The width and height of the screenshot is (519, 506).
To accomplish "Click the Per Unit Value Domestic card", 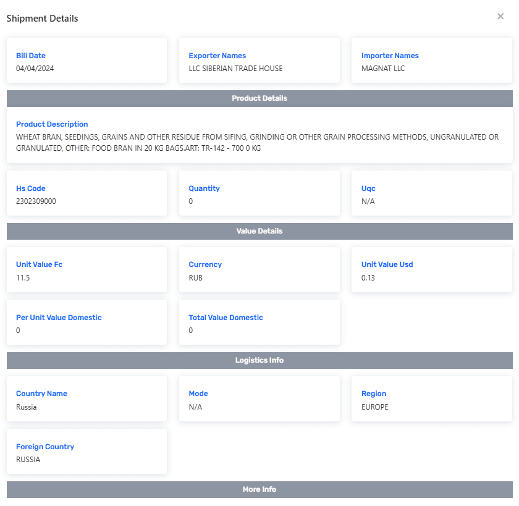I will 86,323.
